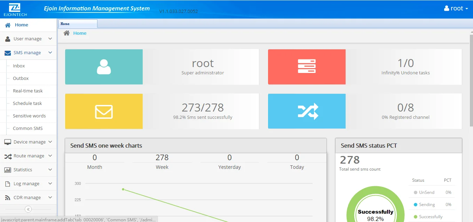Collapse the SMS manage section
This screenshot has width=473, height=222.
28,53
